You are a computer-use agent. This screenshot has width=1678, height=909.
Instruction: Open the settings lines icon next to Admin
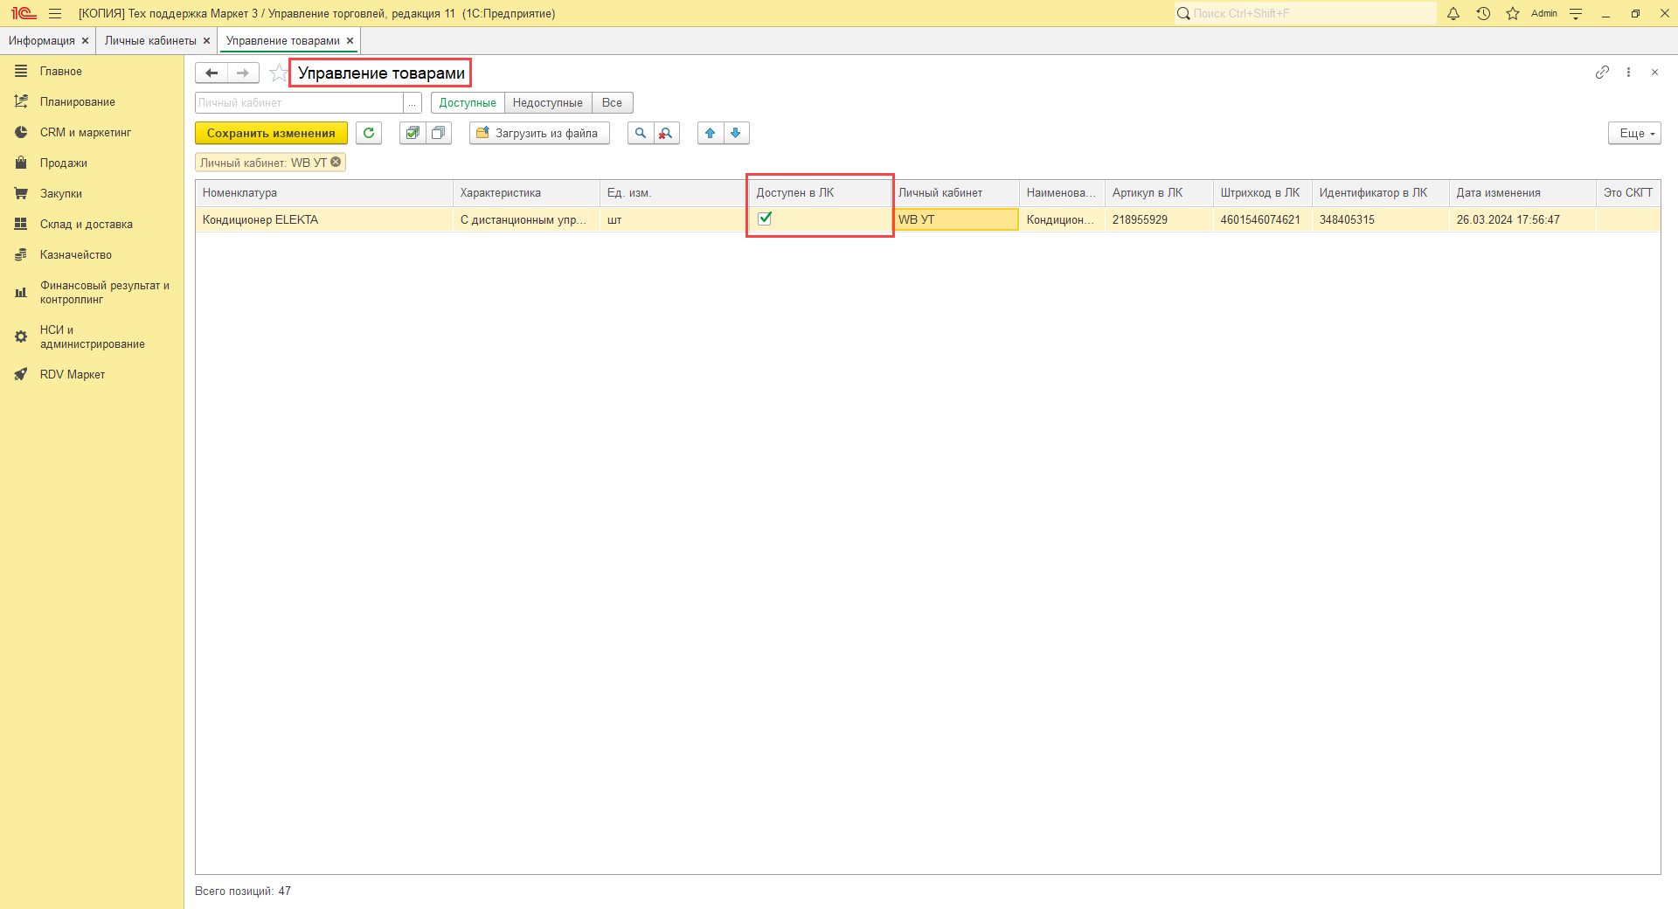click(x=1576, y=13)
